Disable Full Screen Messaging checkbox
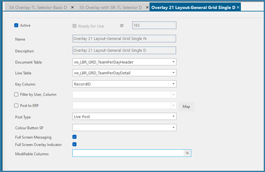This screenshot has height=172, width=265. pos(74,137)
